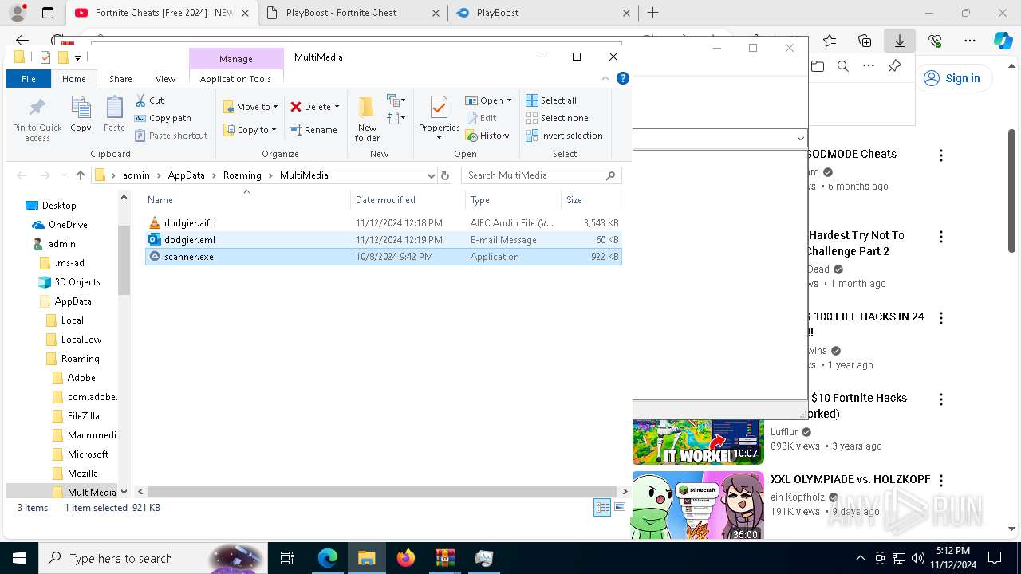Switch to large icons view
1021x574 pixels.
[620, 508]
